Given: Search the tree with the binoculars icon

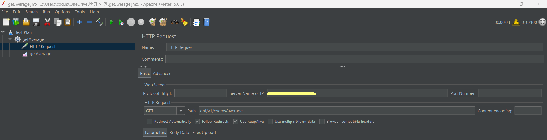Looking at the screenshot, I should tap(175, 22).
